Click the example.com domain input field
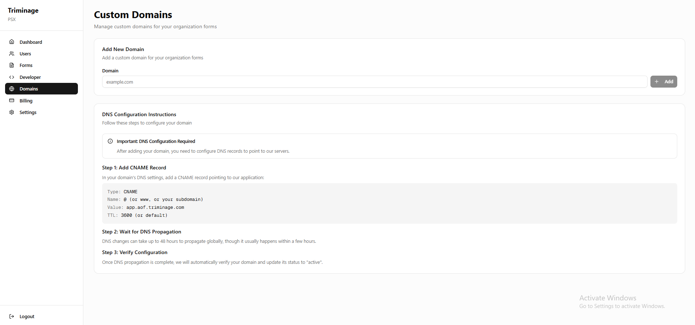Viewport: 695px width, 325px height. click(375, 81)
